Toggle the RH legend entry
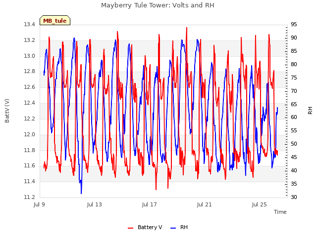Screen dimensions: 317x237 point(179,227)
